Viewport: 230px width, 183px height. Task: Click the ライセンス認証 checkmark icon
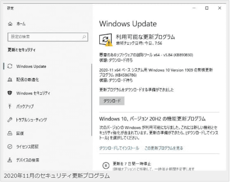[x=10, y=147]
